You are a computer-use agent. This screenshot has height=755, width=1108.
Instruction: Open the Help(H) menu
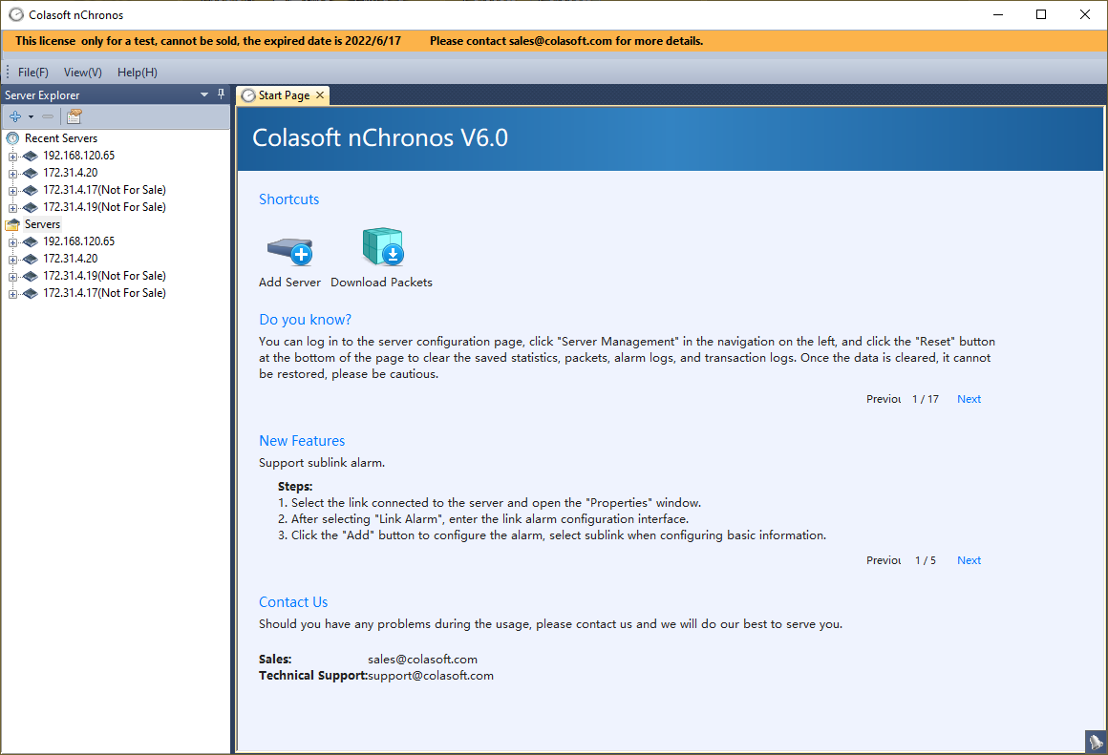tap(138, 73)
